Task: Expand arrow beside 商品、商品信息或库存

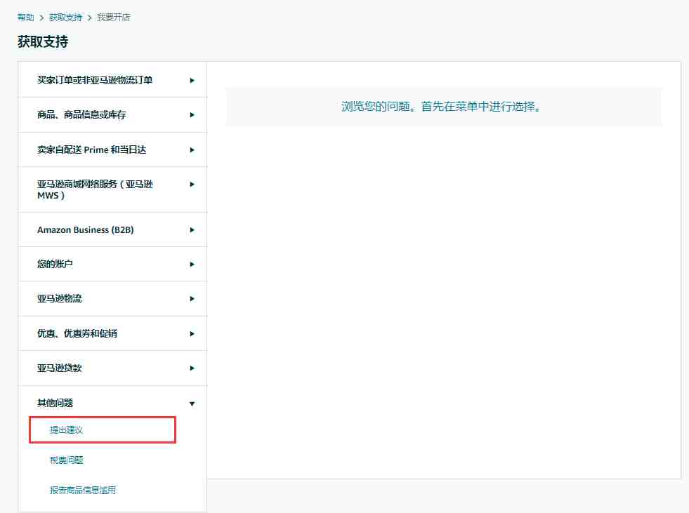Action: (x=192, y=115)
